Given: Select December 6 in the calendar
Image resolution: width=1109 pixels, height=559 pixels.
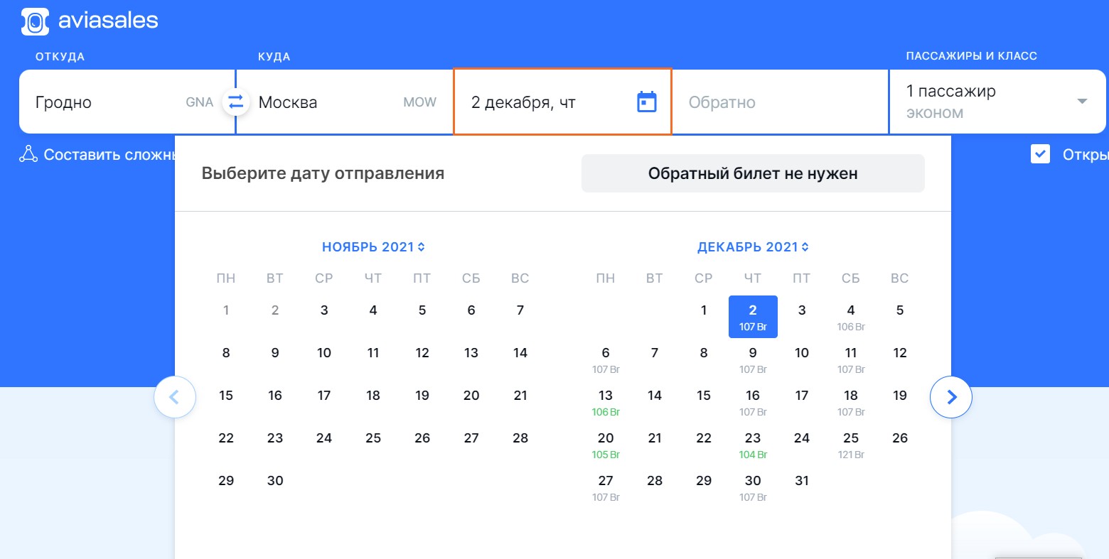Looking at the screenshot, I should (606, 359).
